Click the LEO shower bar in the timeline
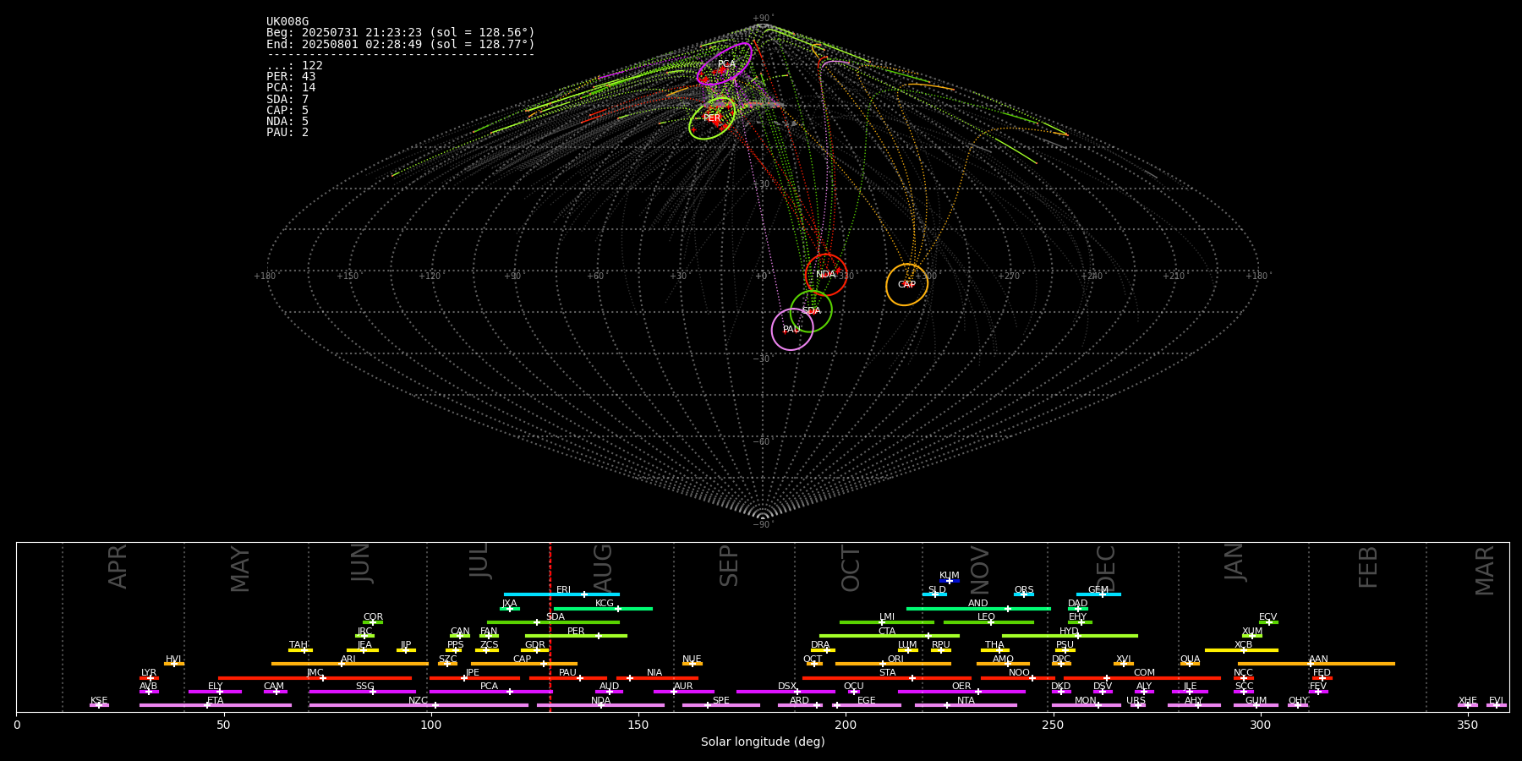 [988, 622]
